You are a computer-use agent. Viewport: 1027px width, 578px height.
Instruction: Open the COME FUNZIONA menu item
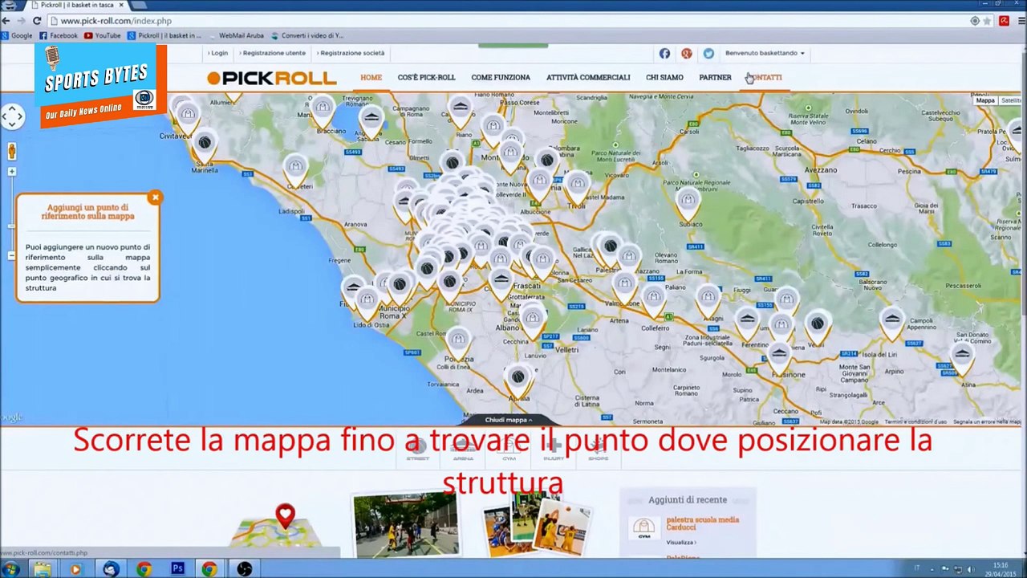pos(501,78)
